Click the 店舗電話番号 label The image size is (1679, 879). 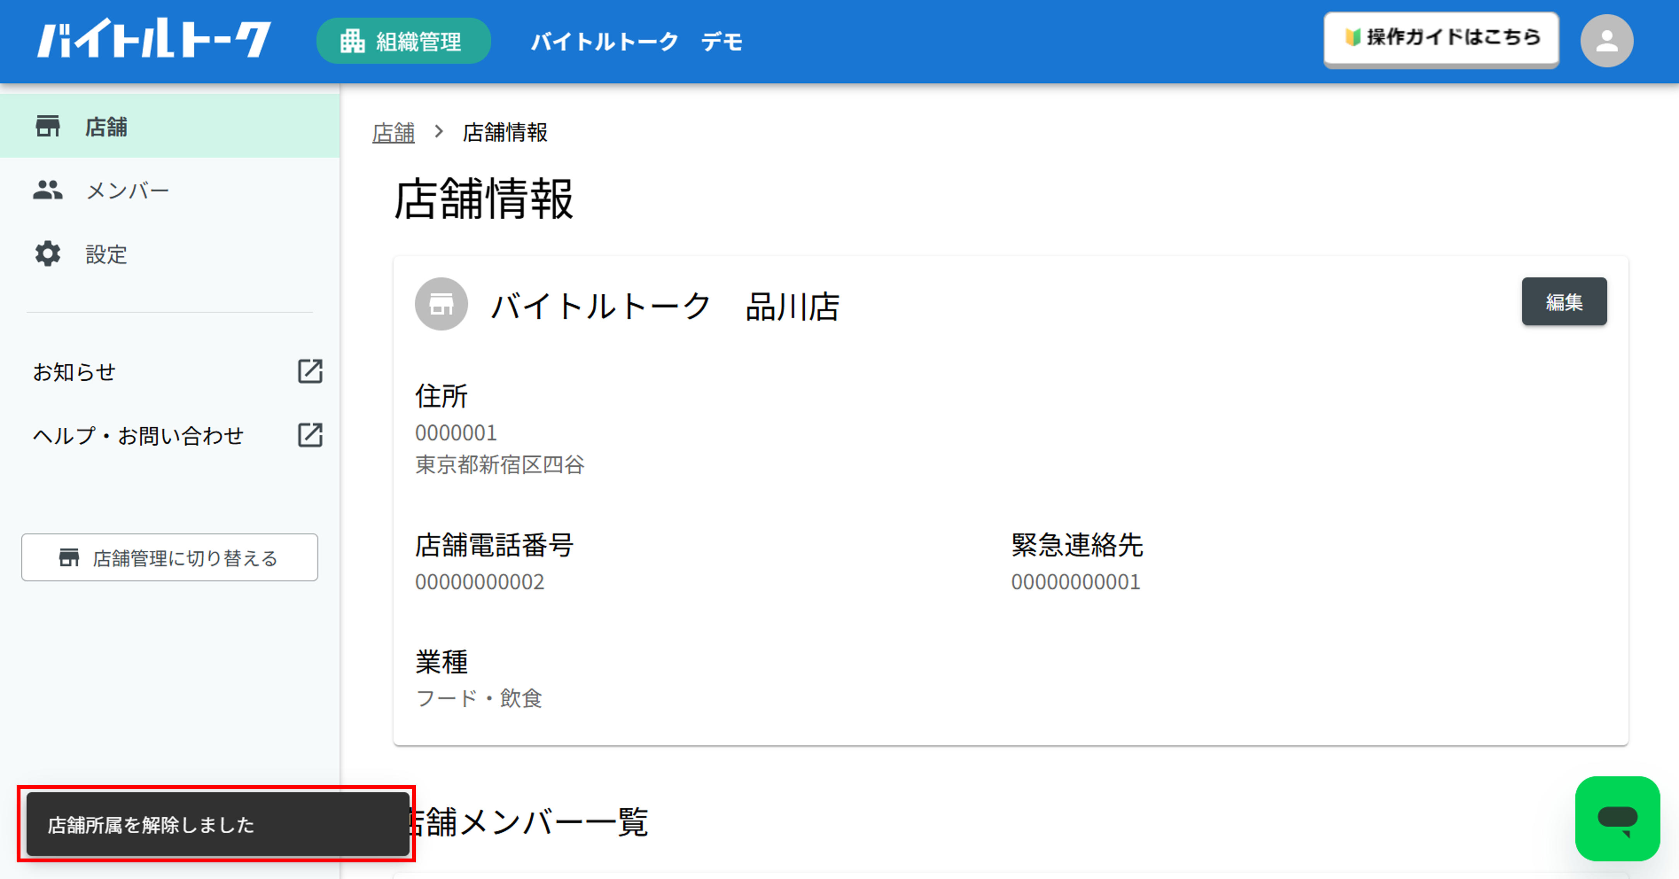495,545
